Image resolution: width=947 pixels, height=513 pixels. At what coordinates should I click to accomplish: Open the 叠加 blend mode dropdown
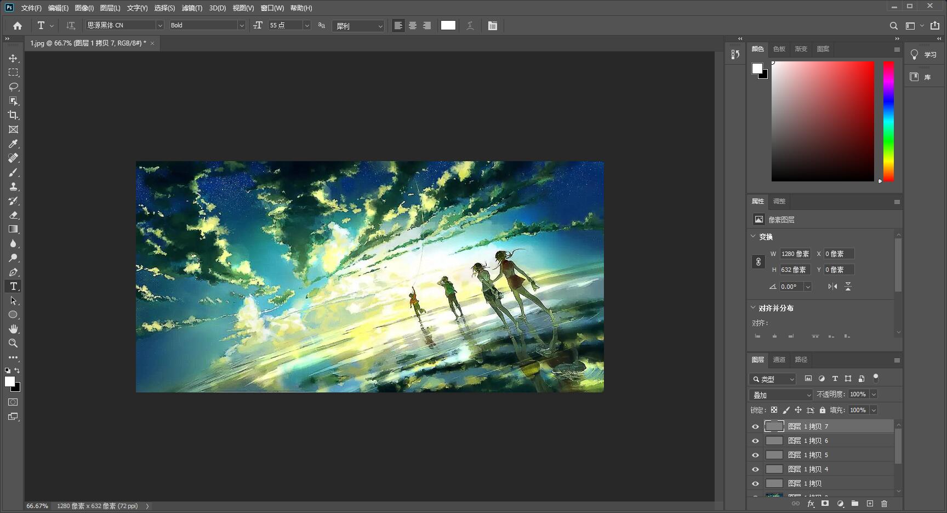click(781, 395)
